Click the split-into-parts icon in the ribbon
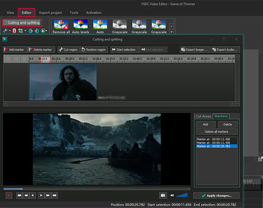Screen dimensions: 263x208 (14, 31)
